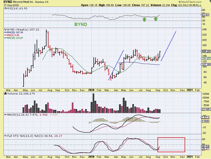Click the 'Nasdaq GS' exchange label
The width and height of the screenshot is (211, 159).
pos(42,2)
